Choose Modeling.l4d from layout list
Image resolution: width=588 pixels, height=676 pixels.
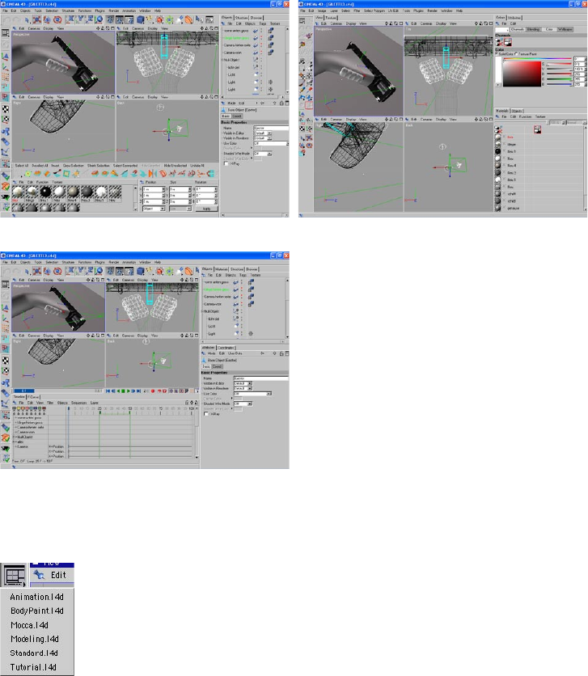35,639
